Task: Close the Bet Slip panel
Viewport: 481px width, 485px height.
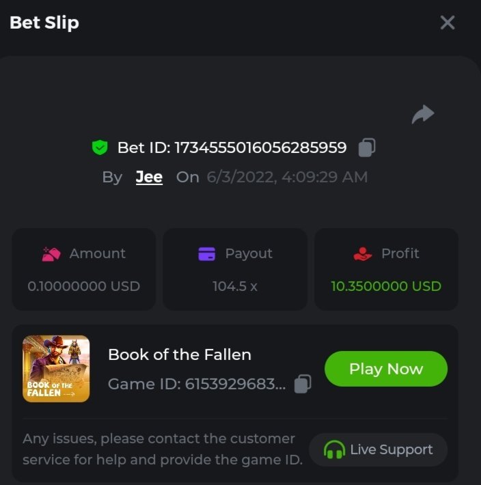Action: tap(448, 23)
